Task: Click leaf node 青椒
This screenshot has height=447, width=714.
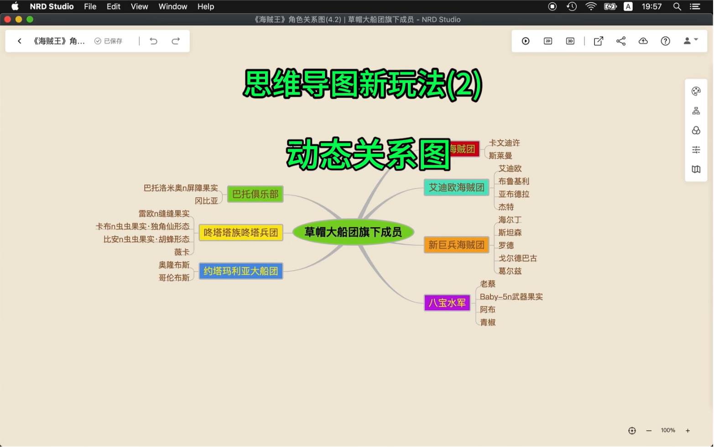Action: click(488, 322)
